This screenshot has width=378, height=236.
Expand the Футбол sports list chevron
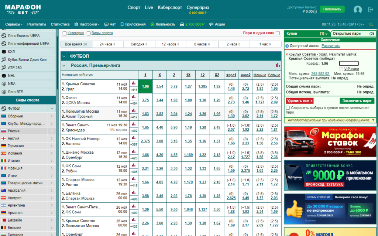(x=52, y=109)
